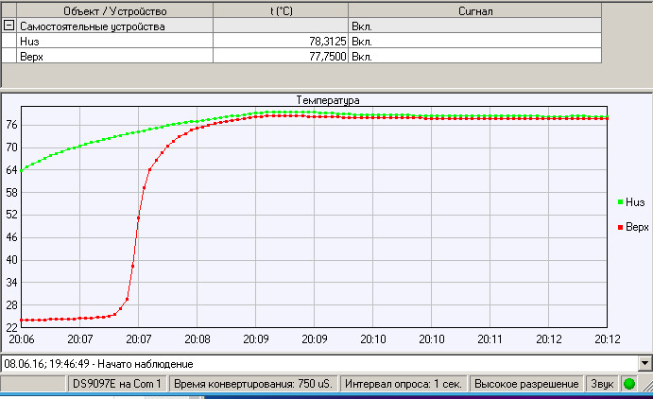Click DS9097E на Com 1 status panel
The width and height of the screenshot is (653, 399).
coord(118,384)
